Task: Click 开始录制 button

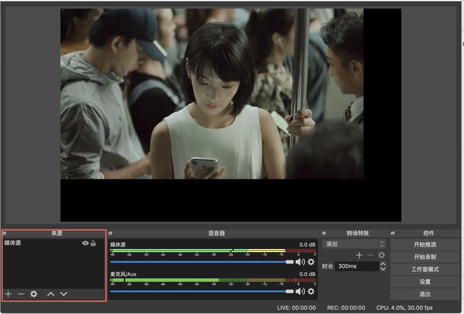Action: pos(425,257)
